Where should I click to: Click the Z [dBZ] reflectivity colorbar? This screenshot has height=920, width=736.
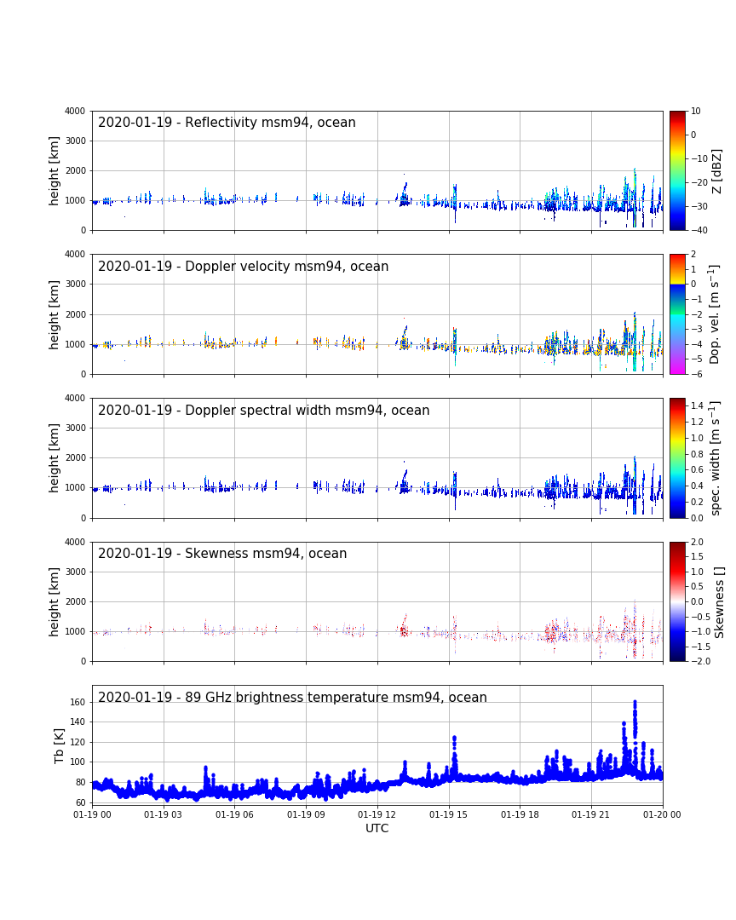point(677,170)
